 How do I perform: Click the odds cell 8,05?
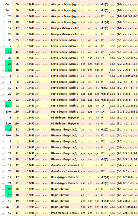click(x=97, y=207)
